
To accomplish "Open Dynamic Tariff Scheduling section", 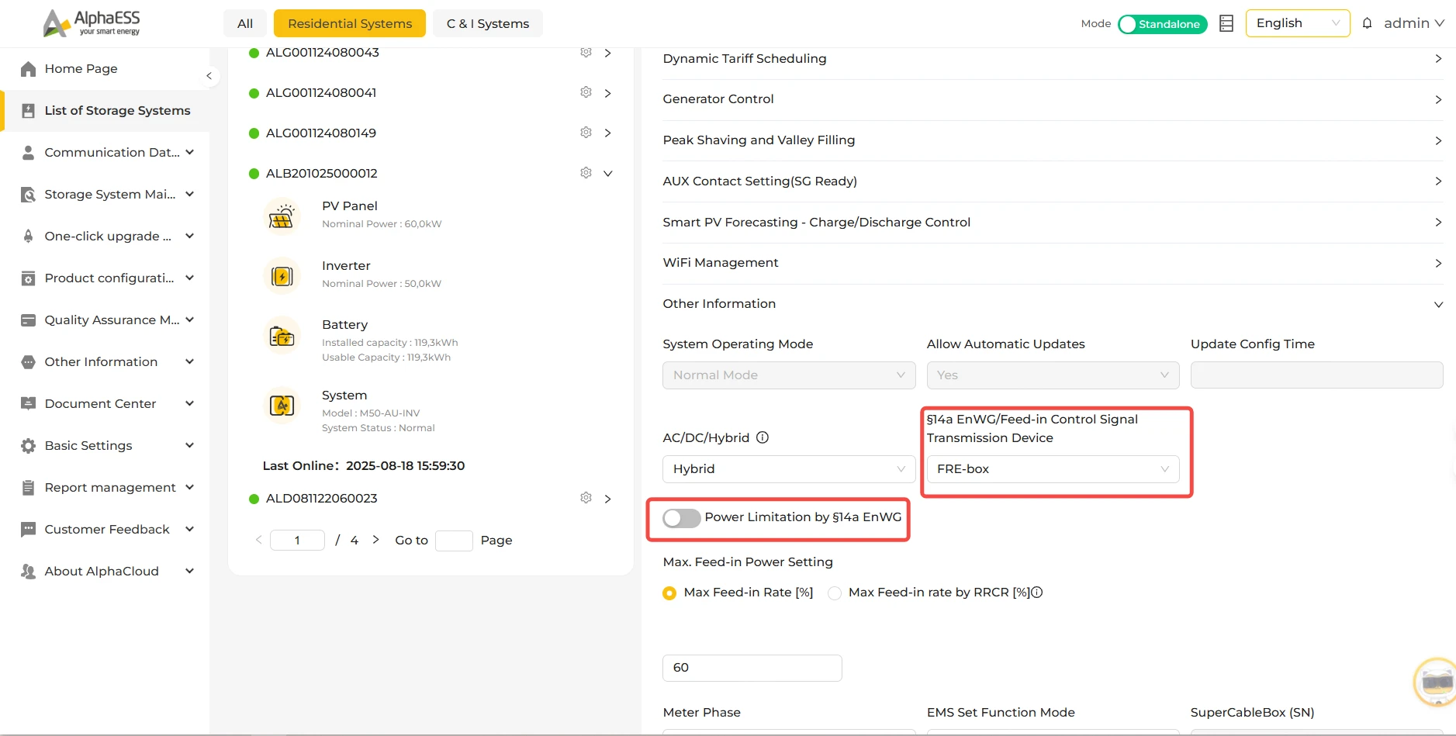I will (x=1053, y=59).
